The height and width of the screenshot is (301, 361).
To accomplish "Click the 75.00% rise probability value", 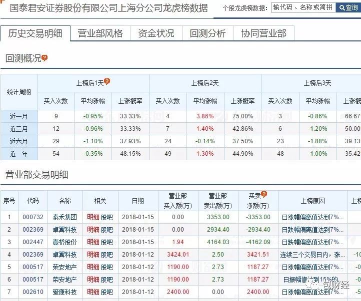I will point(242,116).
